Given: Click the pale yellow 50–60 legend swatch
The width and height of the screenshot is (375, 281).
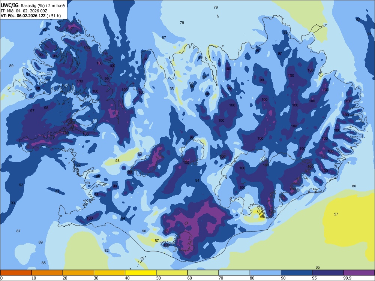Looking at the screenshot, I should pos(172,273).
